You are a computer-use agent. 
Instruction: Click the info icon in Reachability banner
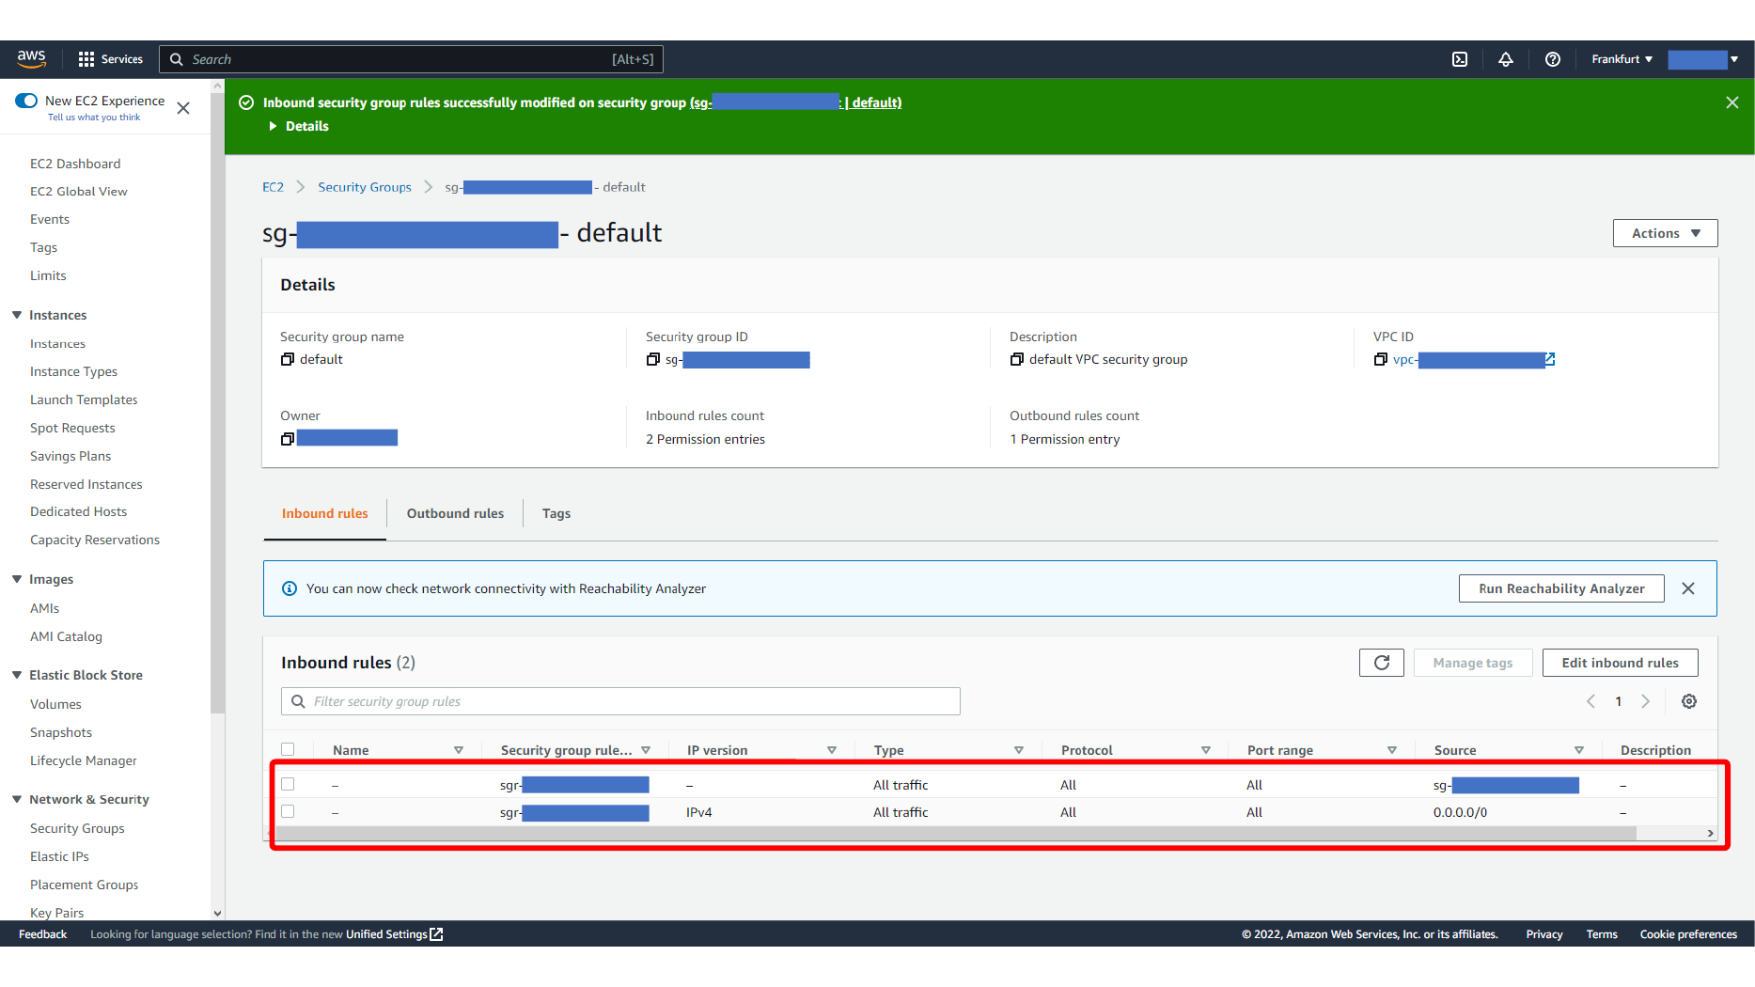pyautogui.click(x=290, y=588)
